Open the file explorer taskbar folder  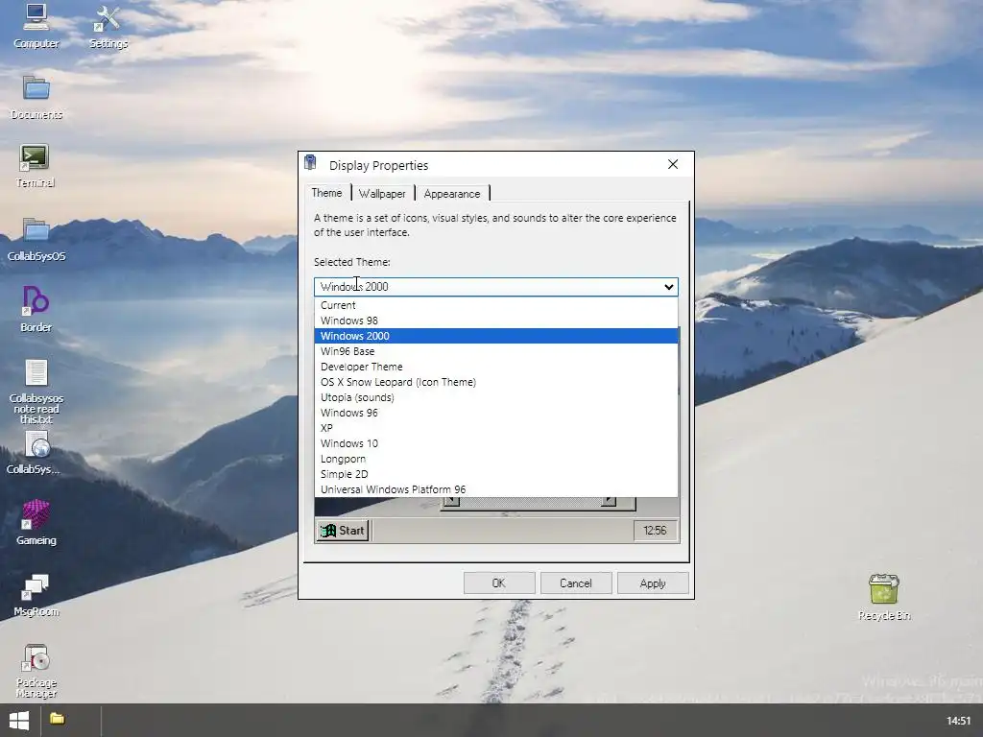[57, 719]
